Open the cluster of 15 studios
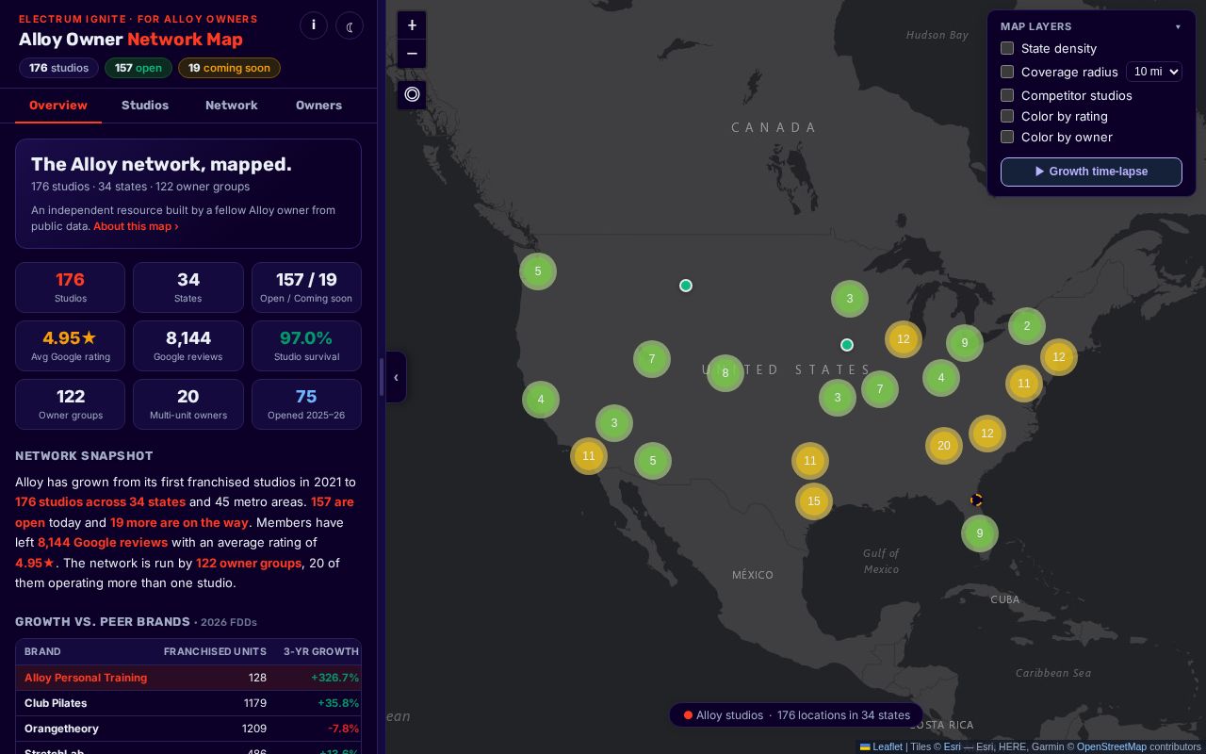Viewport: 1206px width, 754px height. coord(814,501)
